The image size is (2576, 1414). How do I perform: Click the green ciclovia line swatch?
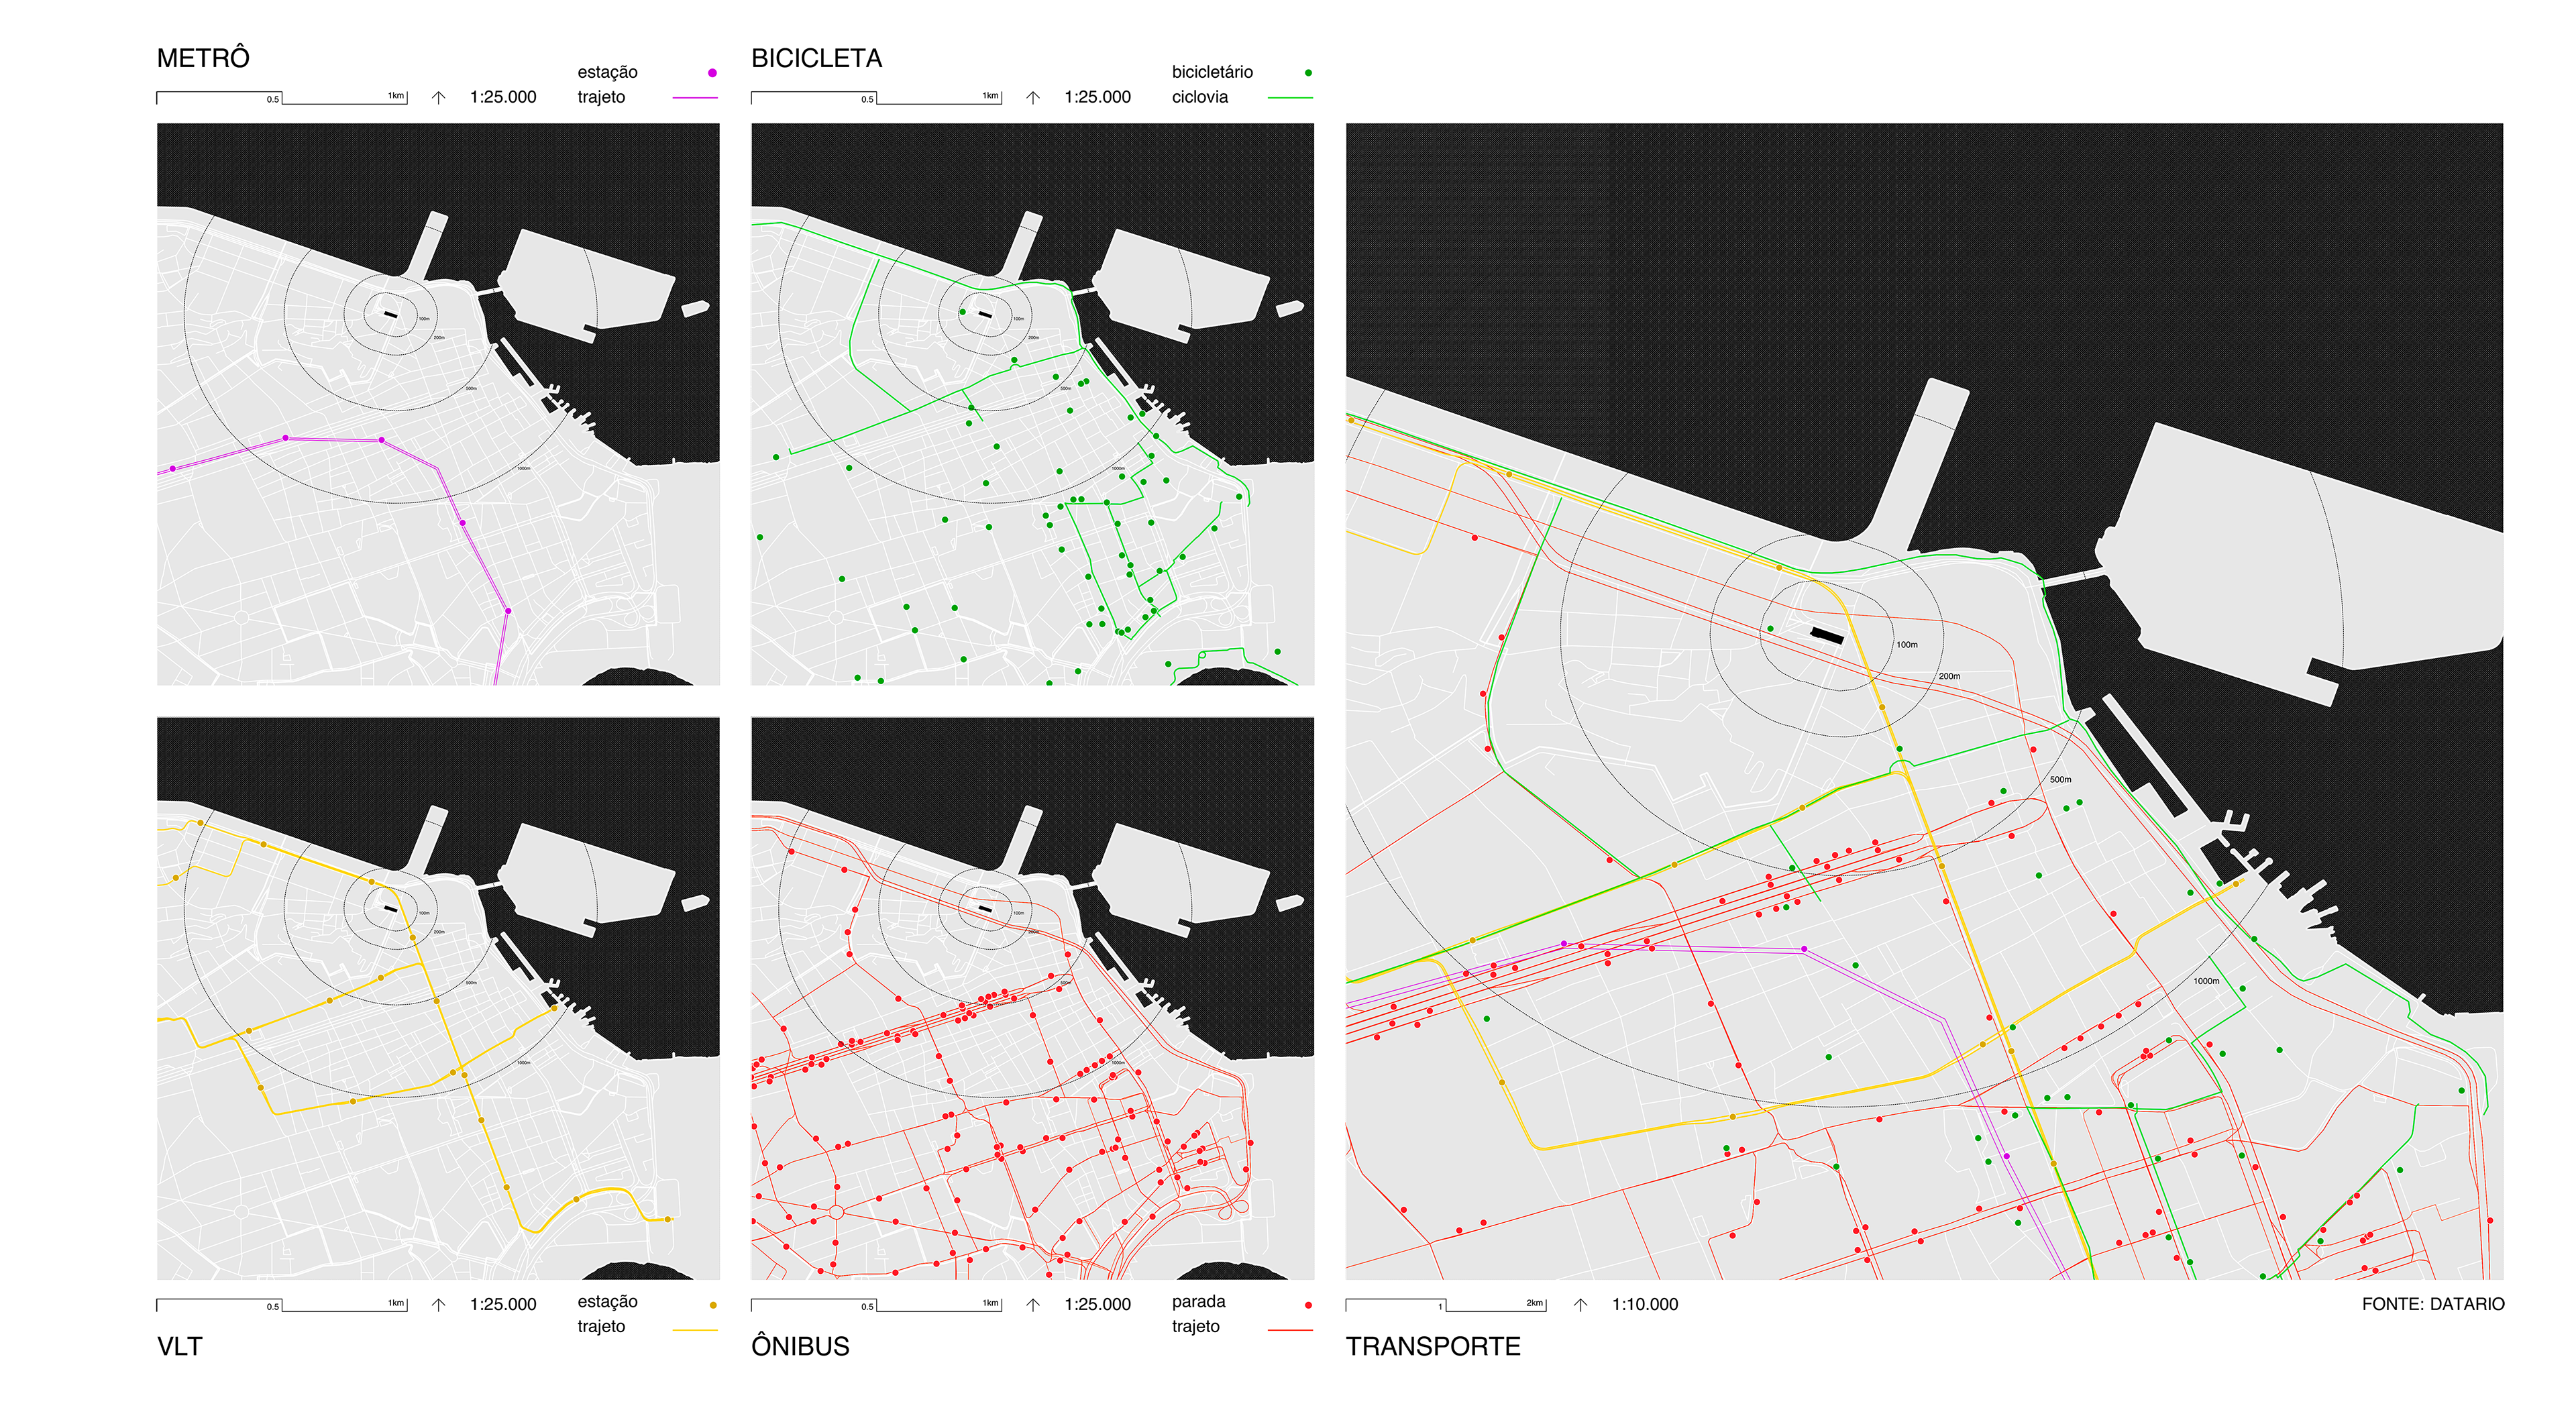1290,98
